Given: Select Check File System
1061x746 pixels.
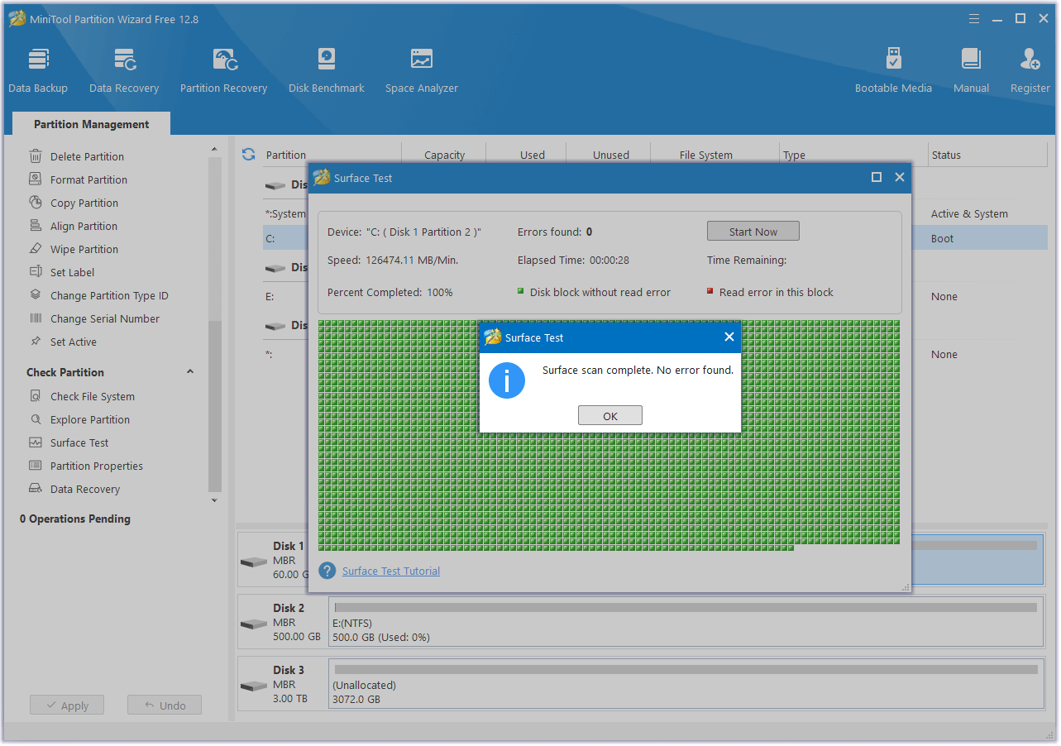Looking at the screenshot, I should click(92, 396).
